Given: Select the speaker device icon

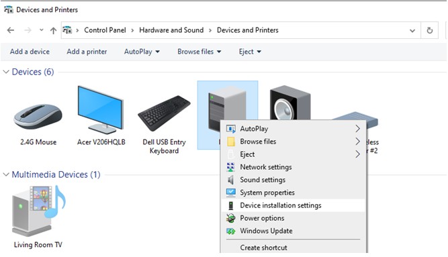Looking at the screenshot, I should tap(290, 103).
